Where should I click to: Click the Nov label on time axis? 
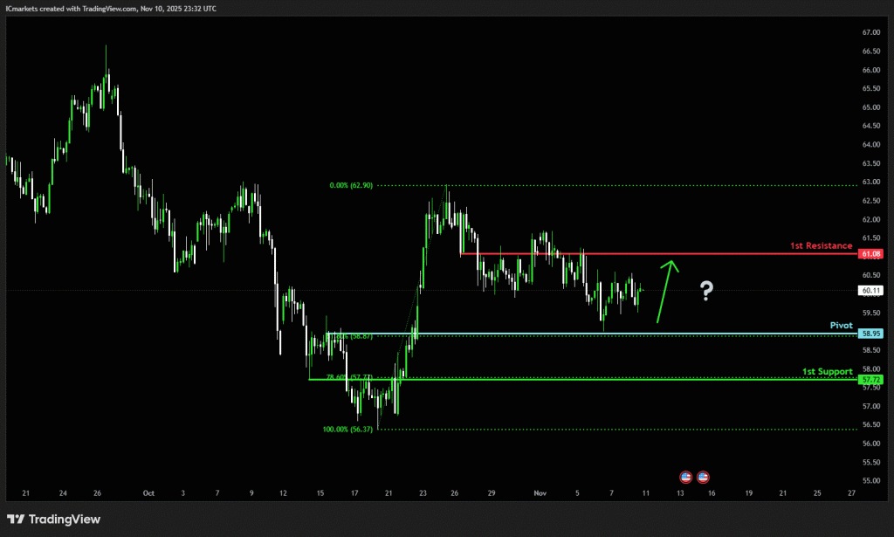click(x=540, y=493)
